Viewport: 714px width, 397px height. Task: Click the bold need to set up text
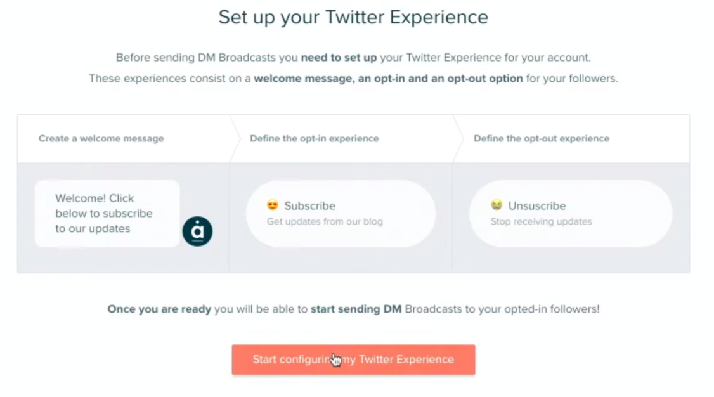click(339, 58)
